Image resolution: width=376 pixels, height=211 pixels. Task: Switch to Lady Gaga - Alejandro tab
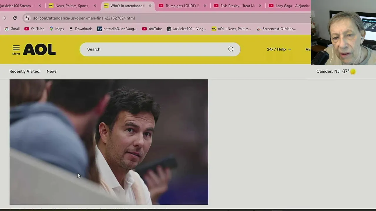[x=288, y=6]
